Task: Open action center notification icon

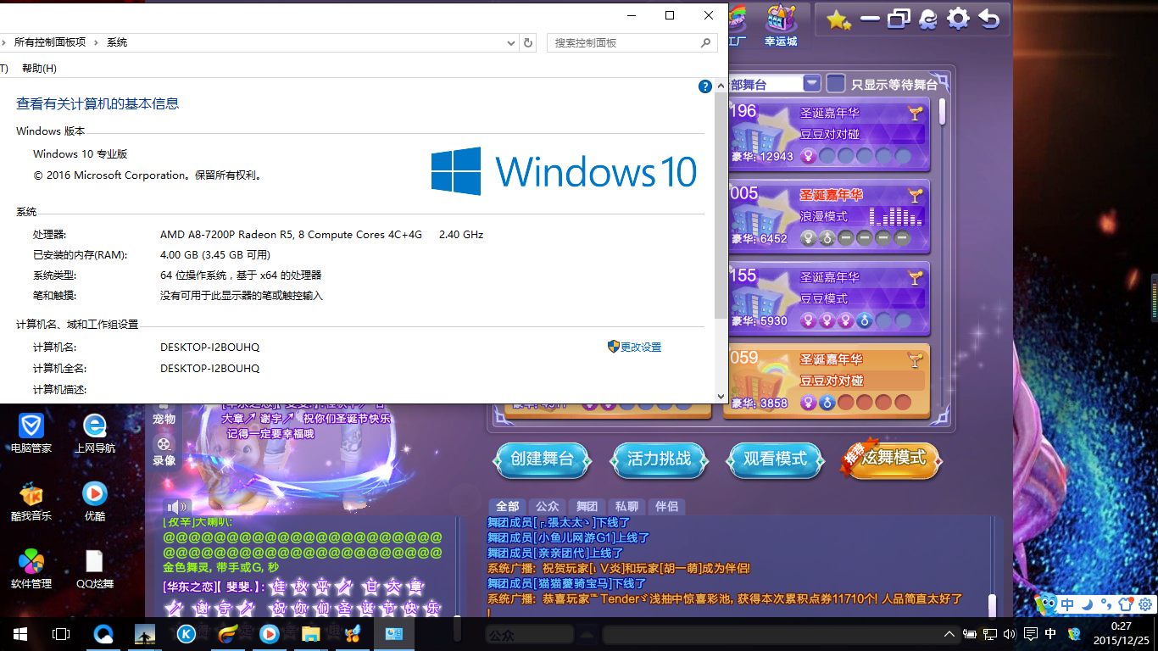Action: [1031, 634]
